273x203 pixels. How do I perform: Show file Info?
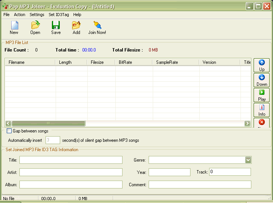261,110
